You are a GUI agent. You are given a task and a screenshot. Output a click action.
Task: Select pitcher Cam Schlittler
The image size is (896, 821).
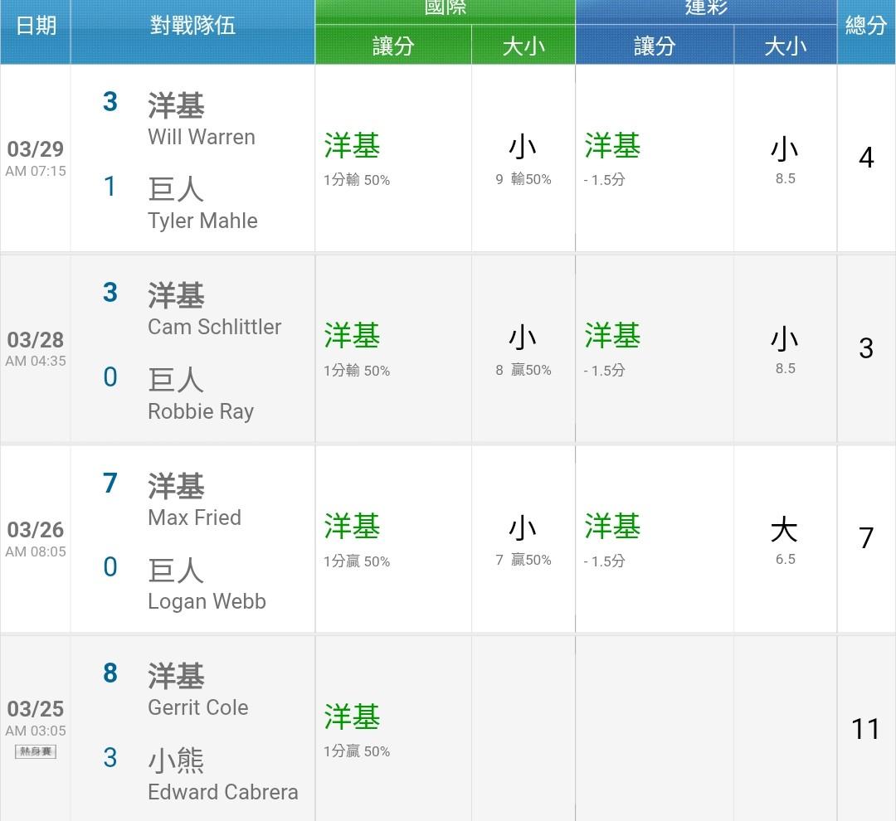point(214,327)
